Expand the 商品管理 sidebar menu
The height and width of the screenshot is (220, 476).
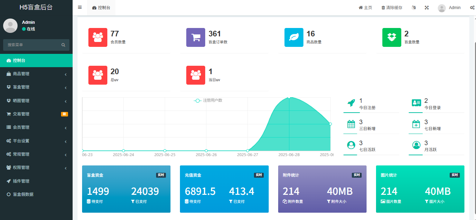click(x=36, y=74)
